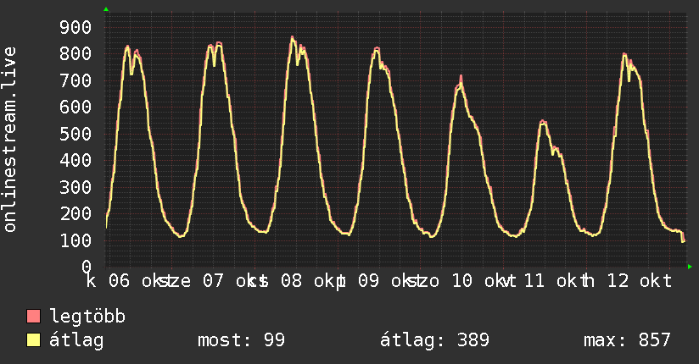Click the green arrow ending the x-axis
The image size is (699, 364).
click(690, 267)
